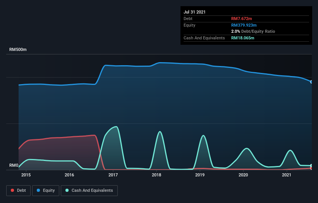Viewport: 318px width, 203px height.
Task: Toggle the Debt legend button
Action: (18, 191)
